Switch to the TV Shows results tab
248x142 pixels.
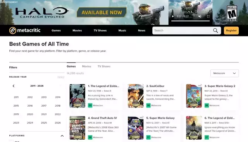click(104, 66)
